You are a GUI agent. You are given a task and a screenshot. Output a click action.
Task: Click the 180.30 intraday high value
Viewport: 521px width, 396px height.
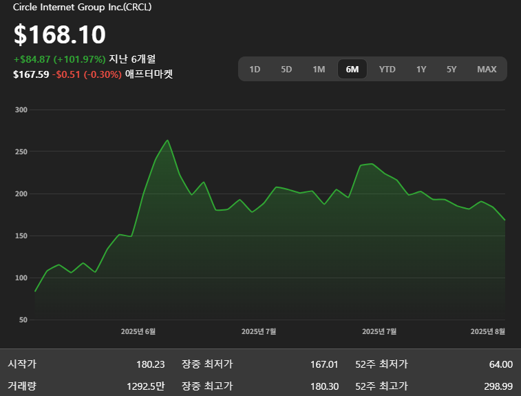point(324,386)
